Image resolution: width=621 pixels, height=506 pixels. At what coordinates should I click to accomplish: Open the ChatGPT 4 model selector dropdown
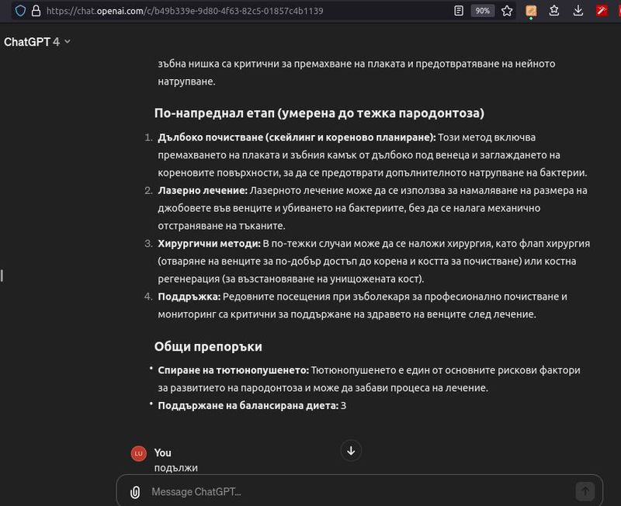[x=37, y=42]
